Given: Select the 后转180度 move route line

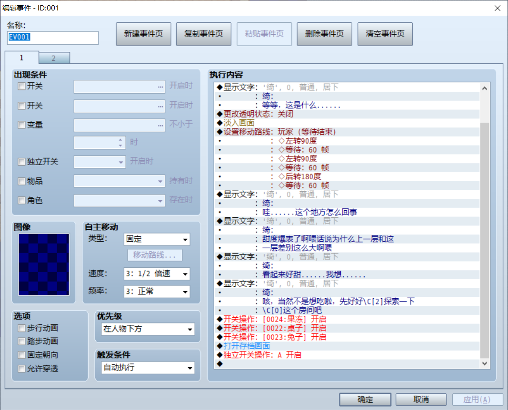Looking at the screenshot, I should (x=347, y=176).
